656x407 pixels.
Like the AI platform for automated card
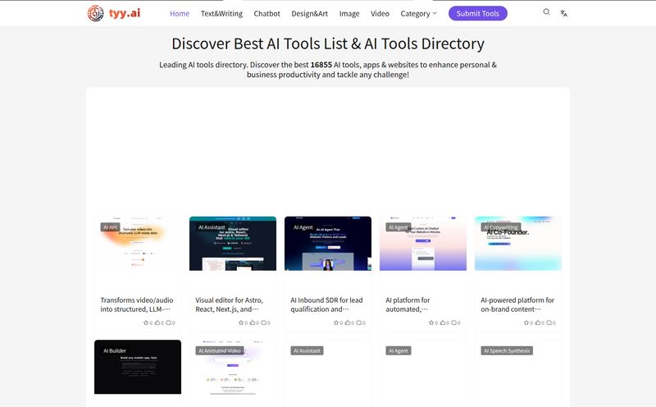(x=443, y=322)
